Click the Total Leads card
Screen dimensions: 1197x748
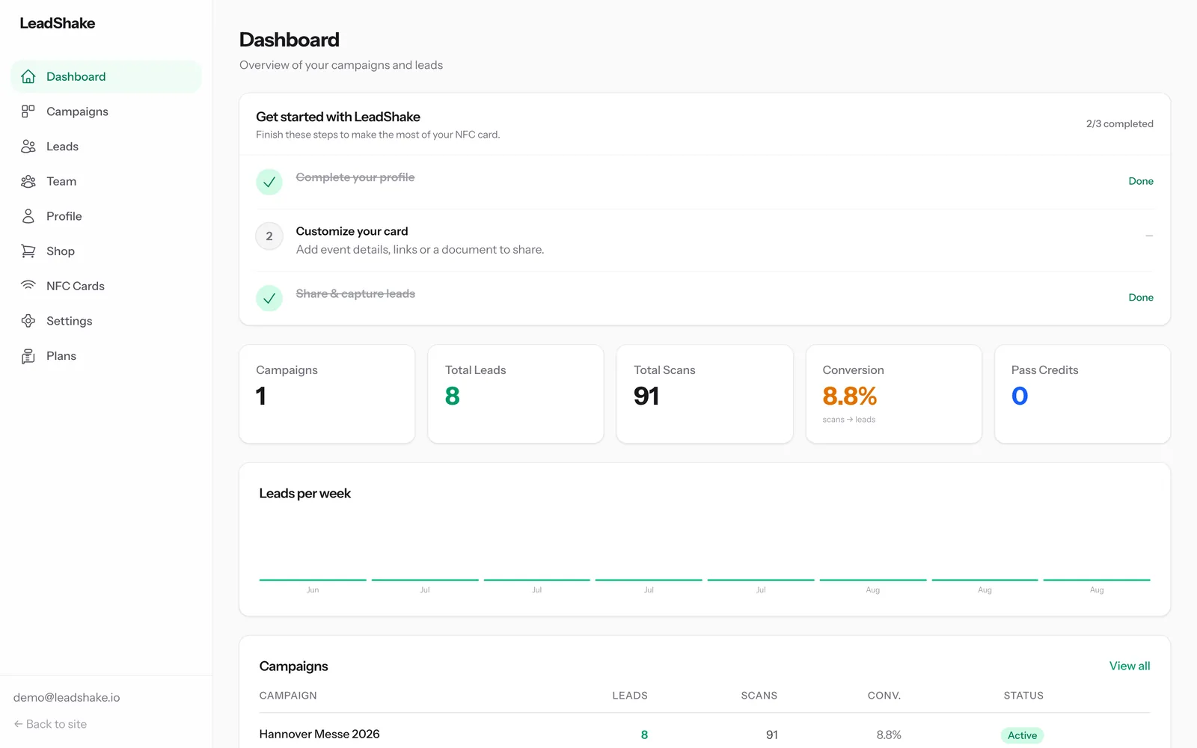click(x=515, y=394)
